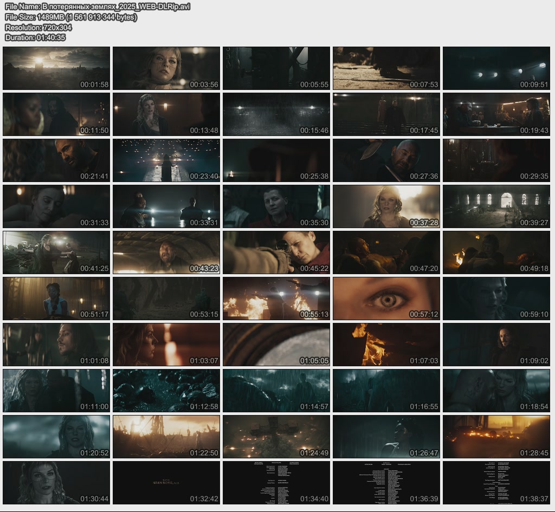Click the thumbnail at 00:55:13
This screenshot has width=555, height=512.
tap(276, 299)
